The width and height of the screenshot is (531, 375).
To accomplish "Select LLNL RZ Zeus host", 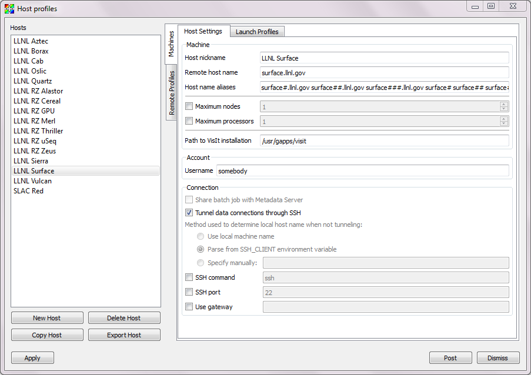I will coord(86,151).
